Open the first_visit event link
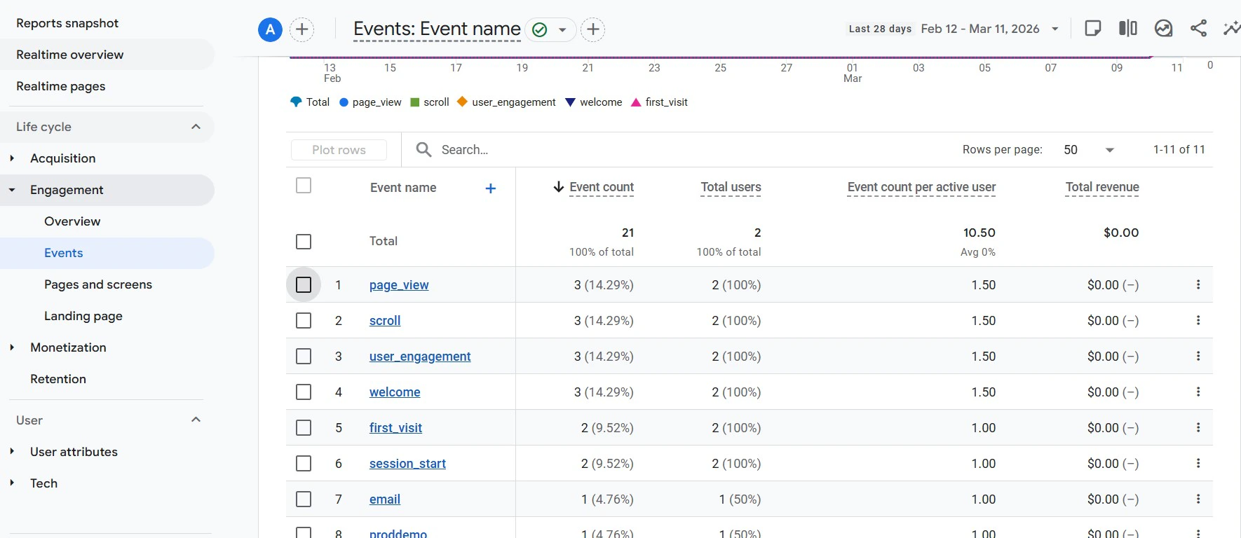The image size is (1241, 538). pyautogui.click(x=395, y=428)
